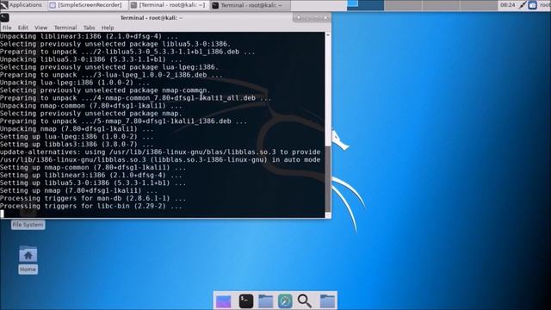Click 'Setting up lua-lpeg:i386 (1.0.0-2)' line
Screen dimensions: 551x310
pyautogui.click(x=77, y=137)
